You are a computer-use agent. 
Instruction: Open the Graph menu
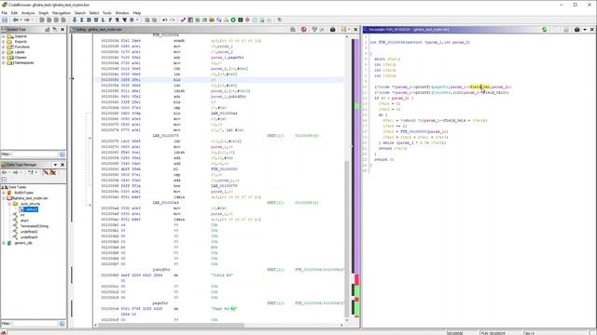click(44, 13)
